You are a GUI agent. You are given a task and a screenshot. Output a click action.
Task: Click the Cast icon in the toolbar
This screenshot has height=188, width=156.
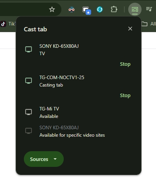pos(135,10)
